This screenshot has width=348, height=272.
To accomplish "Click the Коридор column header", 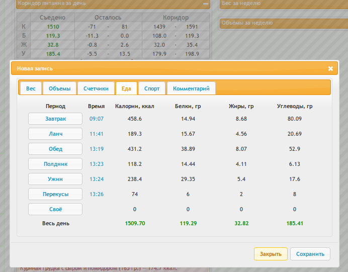I will pos(176,18).
